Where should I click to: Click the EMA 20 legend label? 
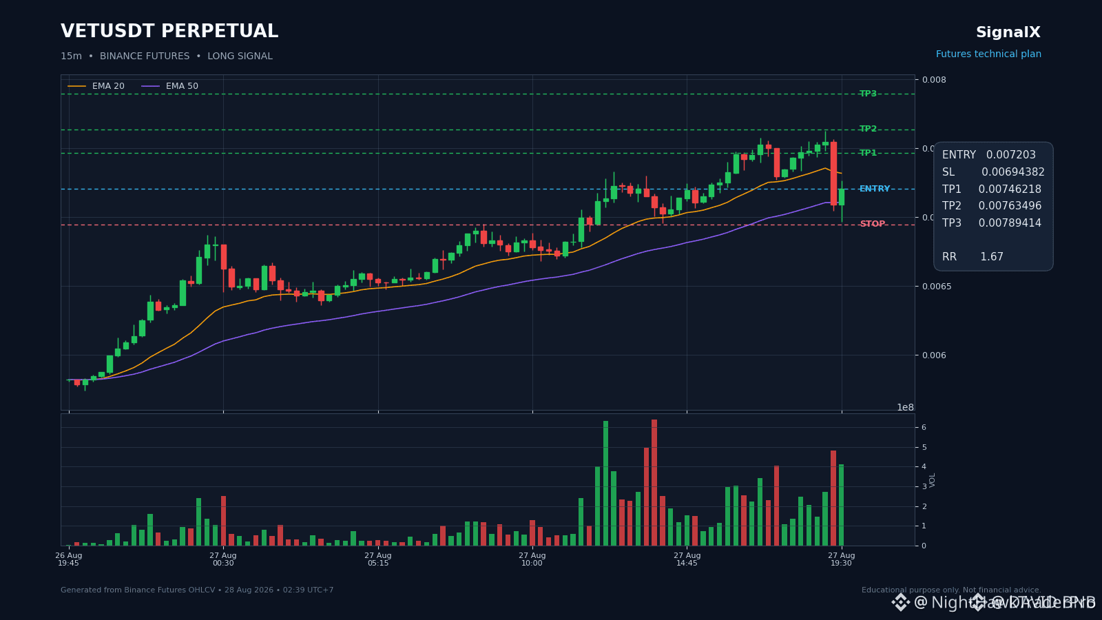pos(108,86)
